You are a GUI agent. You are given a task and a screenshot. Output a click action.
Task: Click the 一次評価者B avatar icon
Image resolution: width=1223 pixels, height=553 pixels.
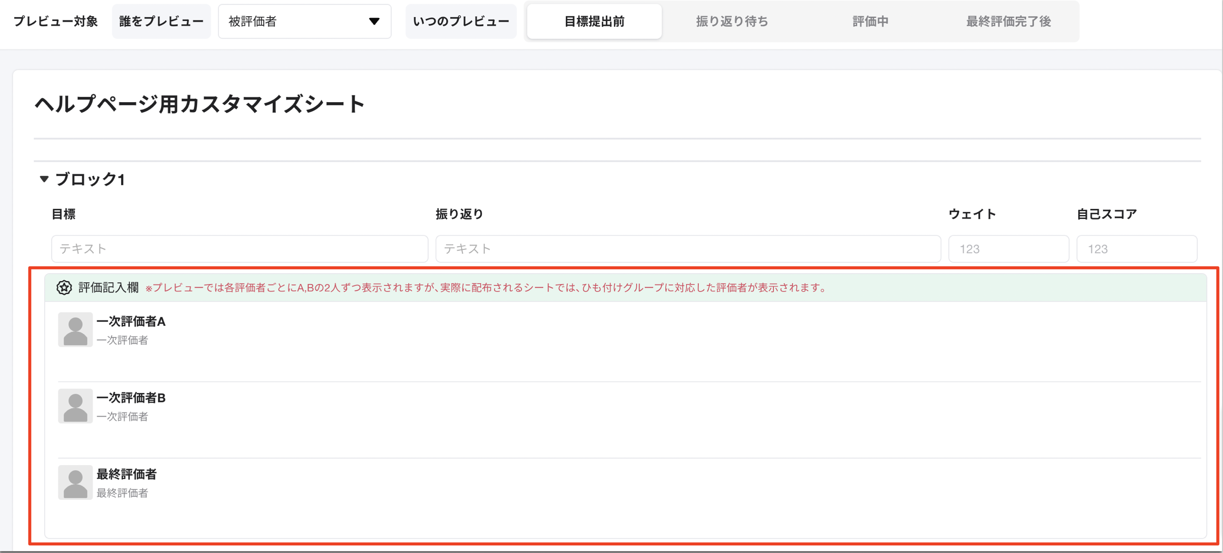[x=75, y=406]
